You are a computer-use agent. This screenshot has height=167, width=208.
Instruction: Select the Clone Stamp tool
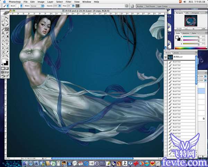pyautogui.click(x=3, y=33)
